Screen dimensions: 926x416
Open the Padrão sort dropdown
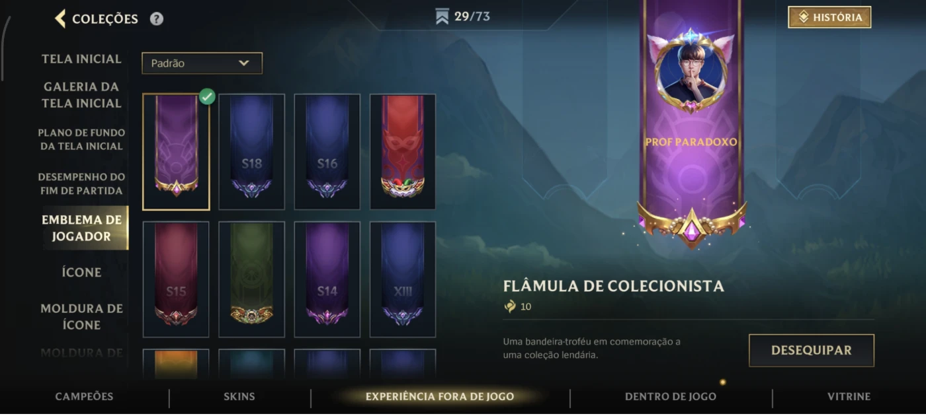(x=202, y=63)
